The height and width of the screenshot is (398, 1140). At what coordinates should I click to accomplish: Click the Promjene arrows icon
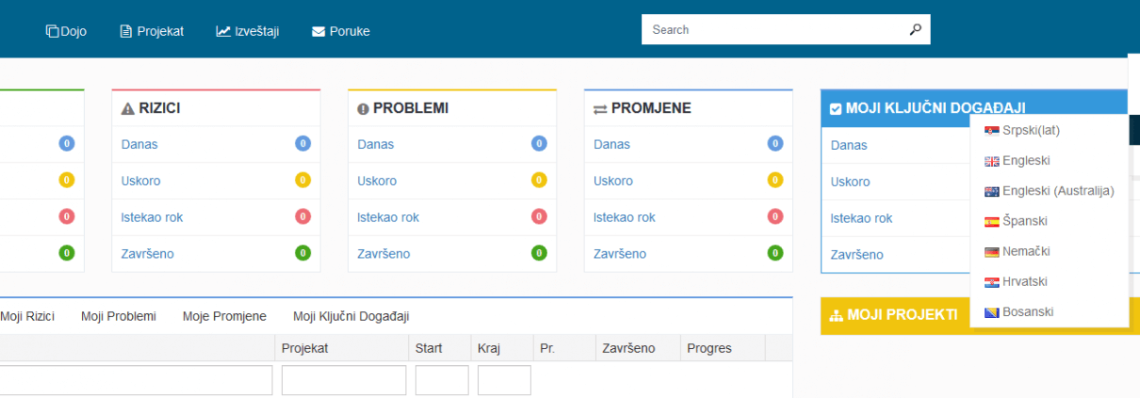click(x=600, y=109)
